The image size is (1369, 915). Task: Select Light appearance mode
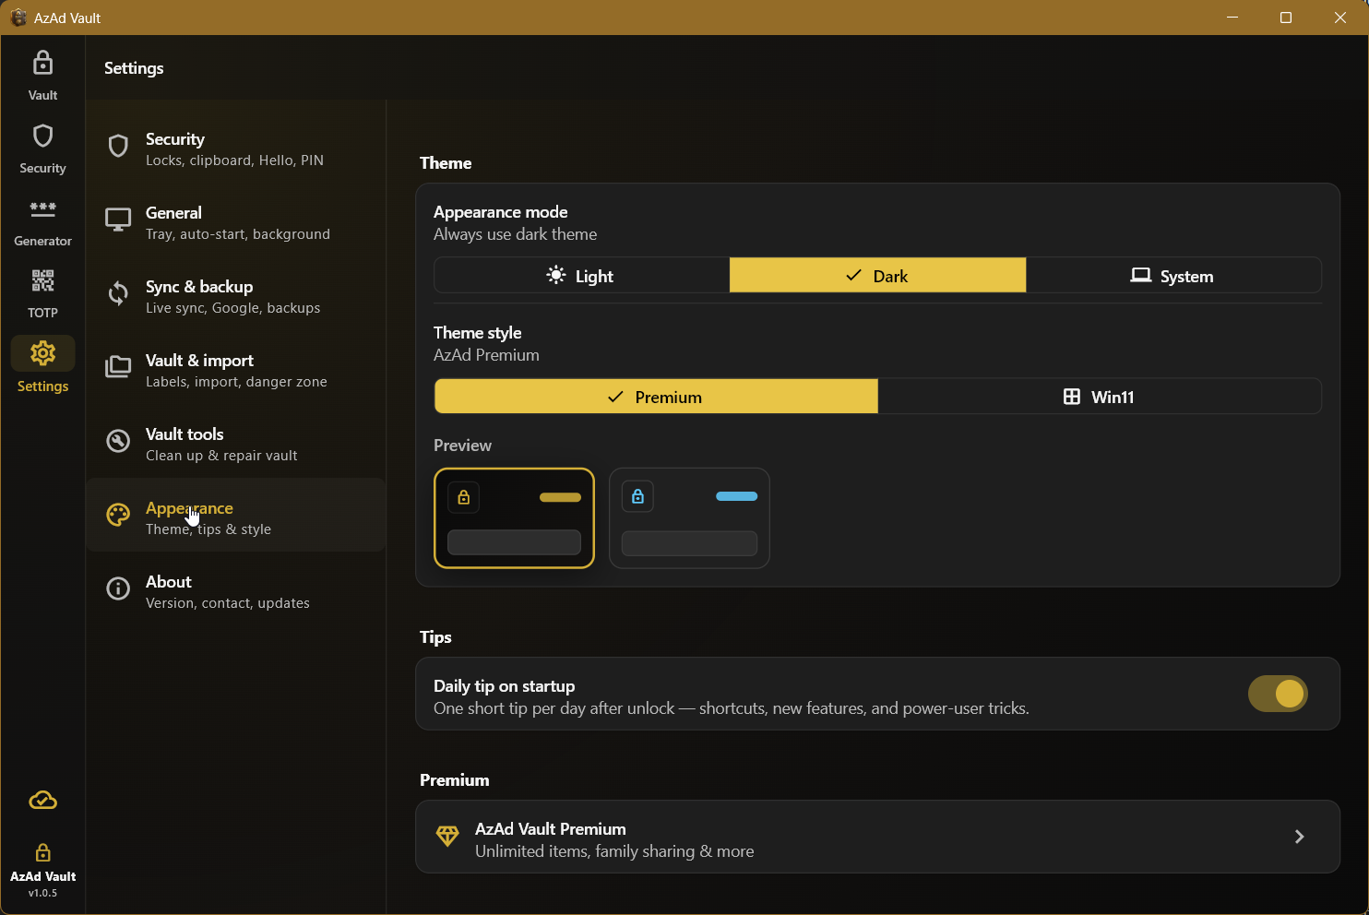[x=581, y=276]
